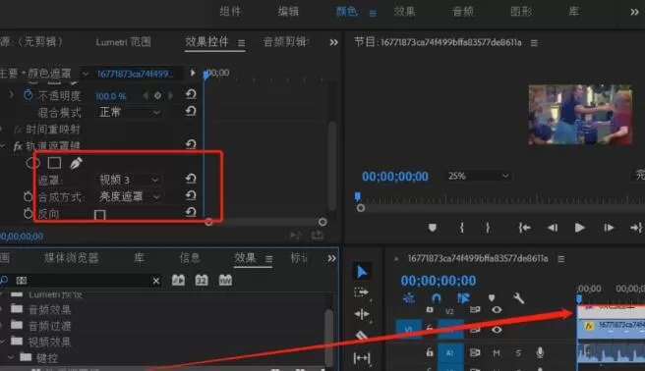Add marker in the timeline panel

(x=492, y=298)
